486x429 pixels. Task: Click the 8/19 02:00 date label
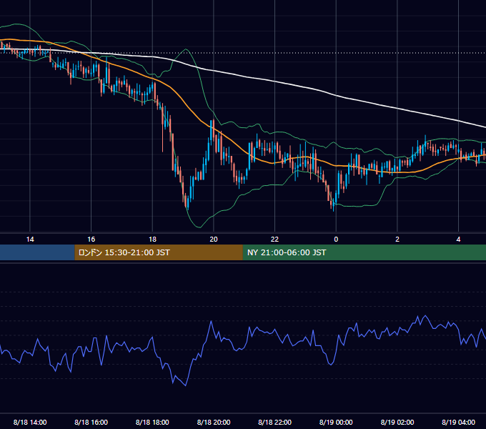(x=397, y=422)
